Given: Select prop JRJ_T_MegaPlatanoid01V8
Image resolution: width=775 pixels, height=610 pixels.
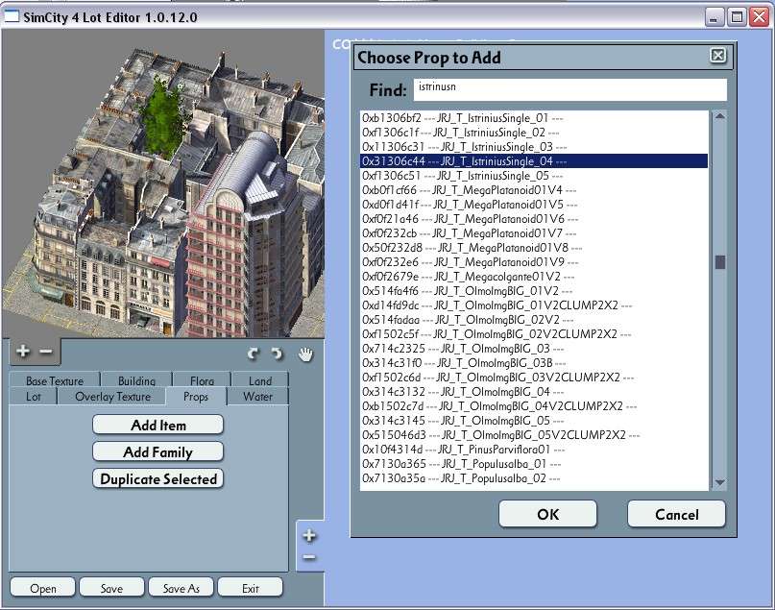Looking at the screenshot, I should [534, 247].
